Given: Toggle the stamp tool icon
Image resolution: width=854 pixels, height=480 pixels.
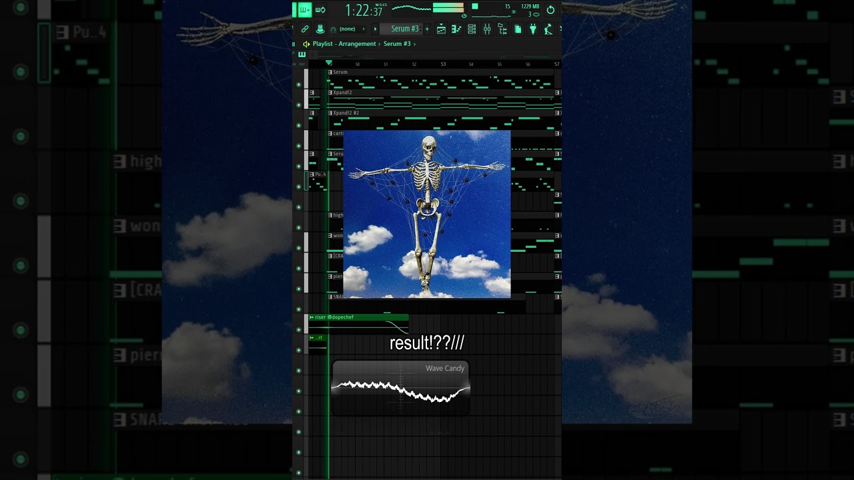Looking at the screenshot, I should [x=320, y=29].
